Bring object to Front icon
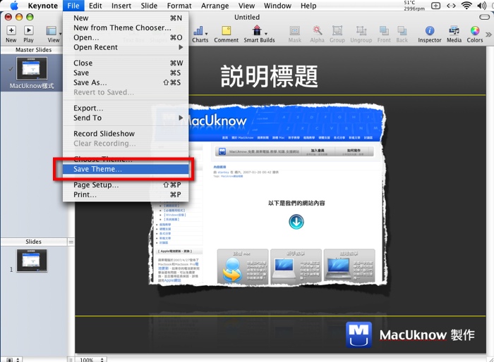This screenshot has width=494, height=362. click(384, 30)
